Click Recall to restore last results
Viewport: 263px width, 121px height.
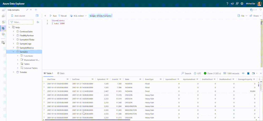[x=62, y=16]
